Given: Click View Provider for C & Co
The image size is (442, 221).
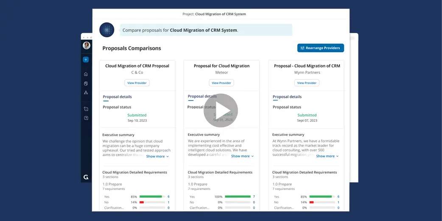Looking at the screenshot, I should pos(137,83).
